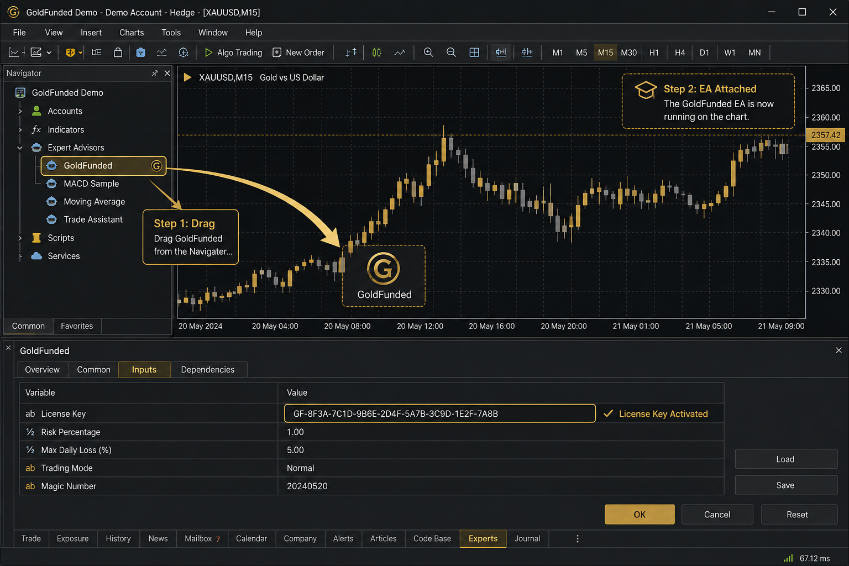Click the tile windows grid icon
849x566 pixels.
pos(474,53)
